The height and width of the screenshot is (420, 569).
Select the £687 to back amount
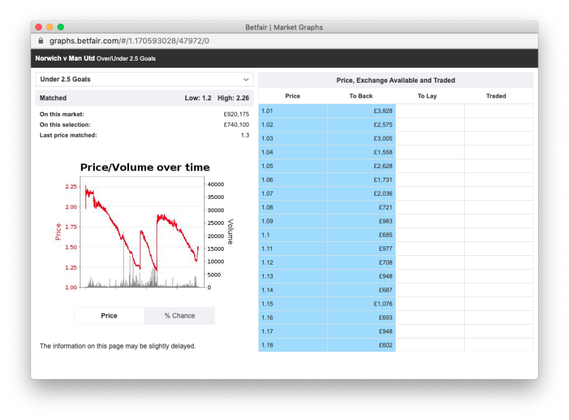coord(361,290)
